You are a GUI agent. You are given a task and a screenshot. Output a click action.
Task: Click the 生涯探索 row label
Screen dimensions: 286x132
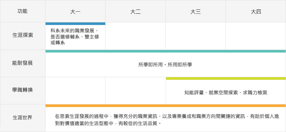pyautogui.click(x=22, y=35)
